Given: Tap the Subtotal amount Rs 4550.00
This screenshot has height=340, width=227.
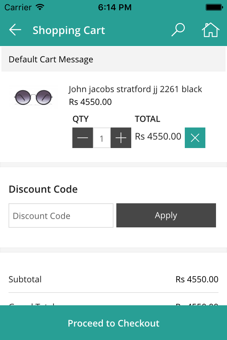Looking at the screenshot, I should tap(197, 279).
